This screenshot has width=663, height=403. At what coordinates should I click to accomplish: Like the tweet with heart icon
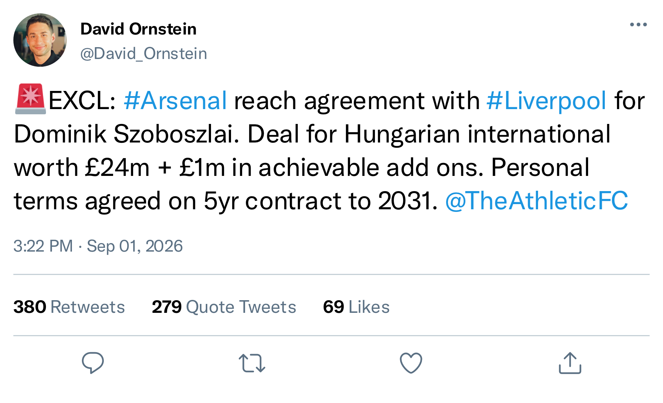(x=411, y=363)
